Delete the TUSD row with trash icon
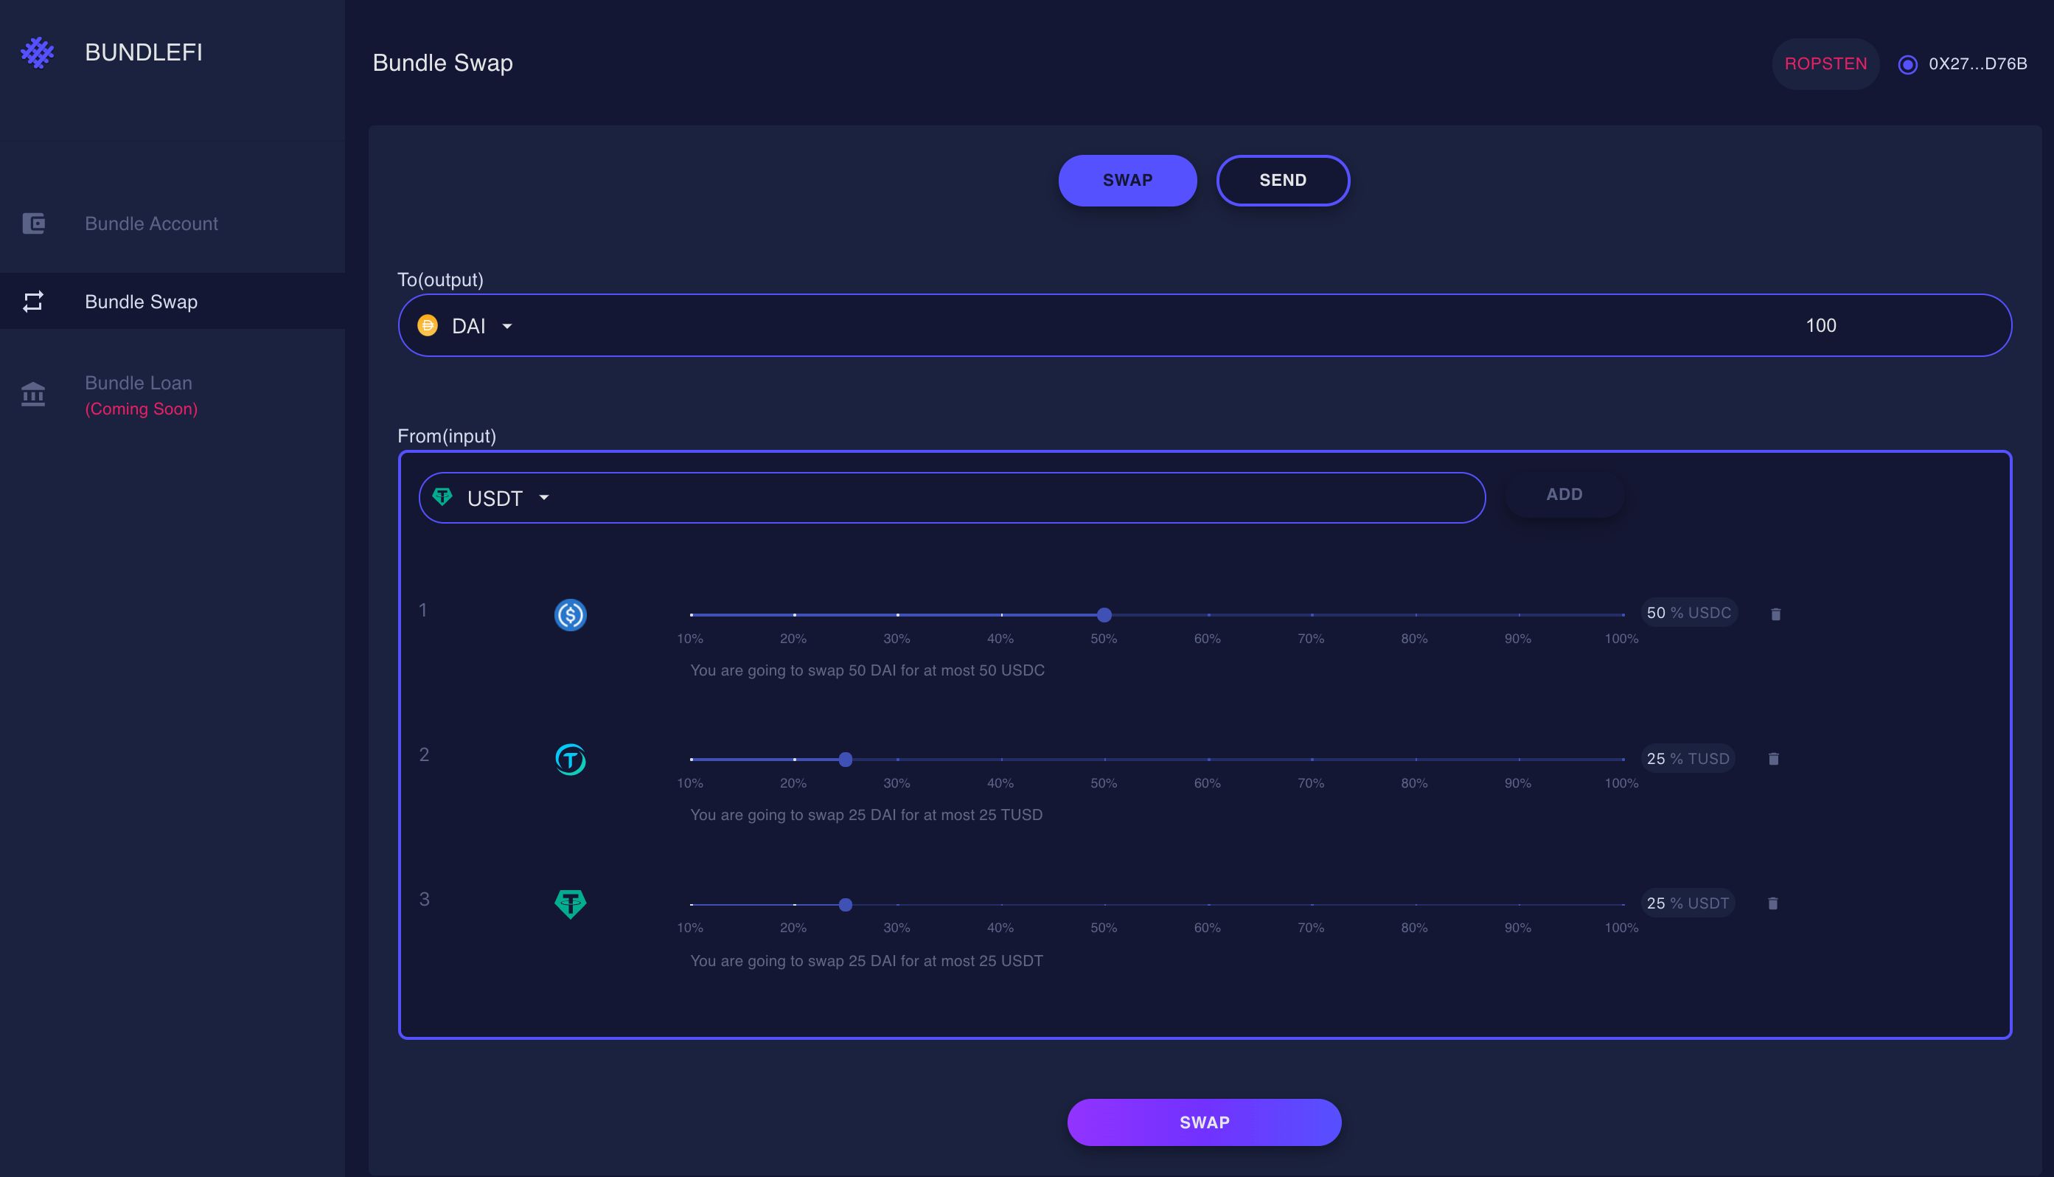Viewport: 2054px width, 1177px height. coord(1774,758)
